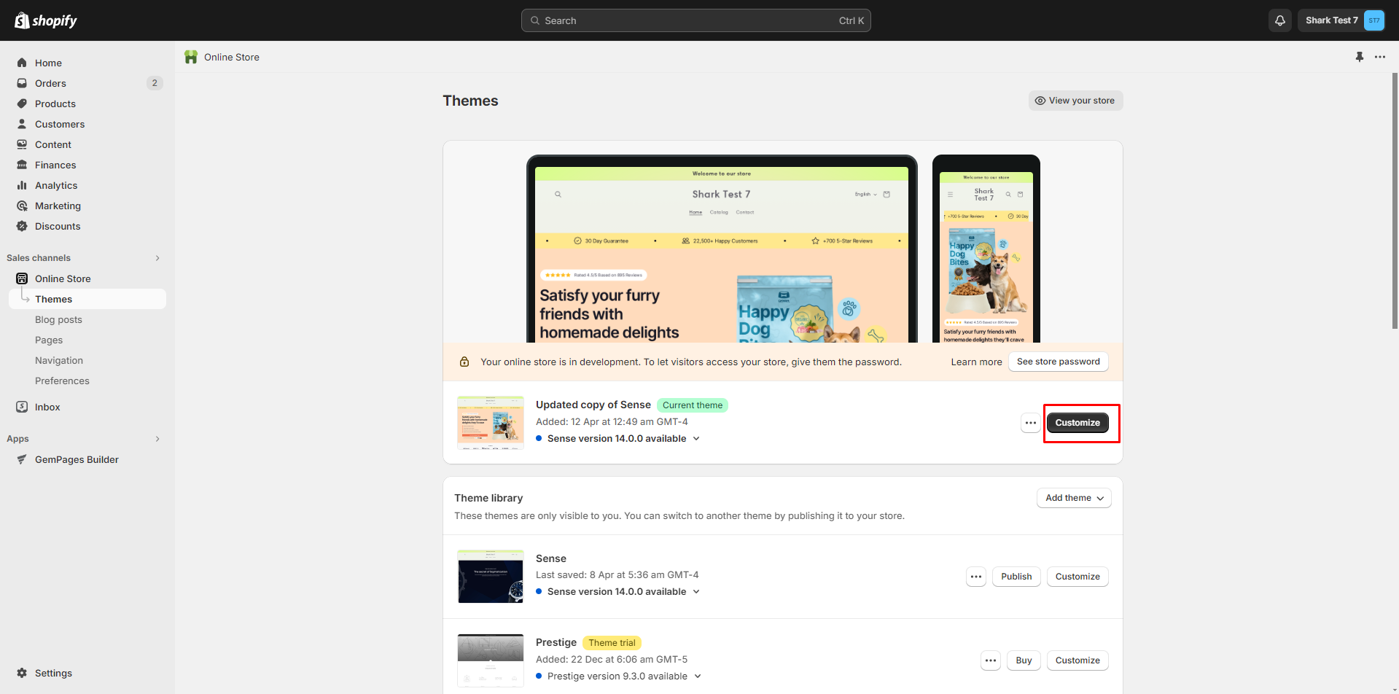This screenshot has width=1399, height=694.
Task: Pin the Online Store page
Action: [1359, 56]
